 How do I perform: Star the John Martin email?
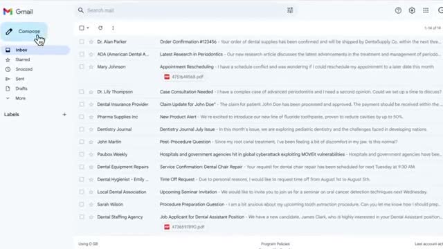point(91,142)
